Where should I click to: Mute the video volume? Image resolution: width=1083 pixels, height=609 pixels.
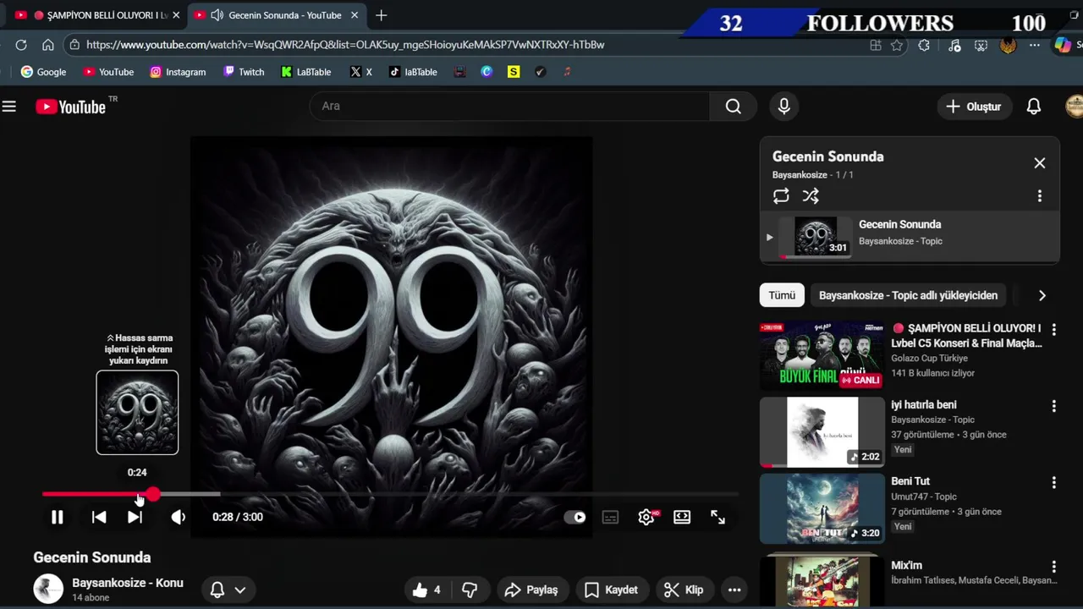pyautogui.click(x=178, y=517)
